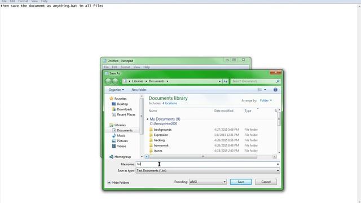
Task: Select Downloads in the navigation pane
Action: click(x=124, y=109)
